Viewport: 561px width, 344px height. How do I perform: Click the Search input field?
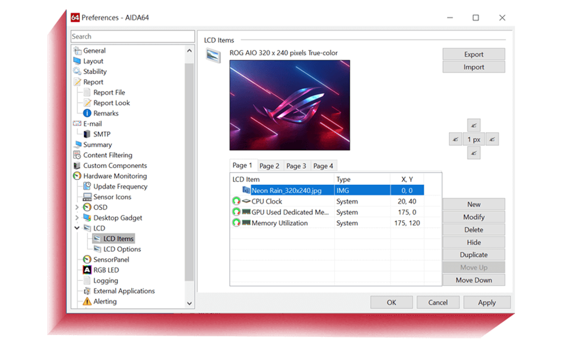132,36
